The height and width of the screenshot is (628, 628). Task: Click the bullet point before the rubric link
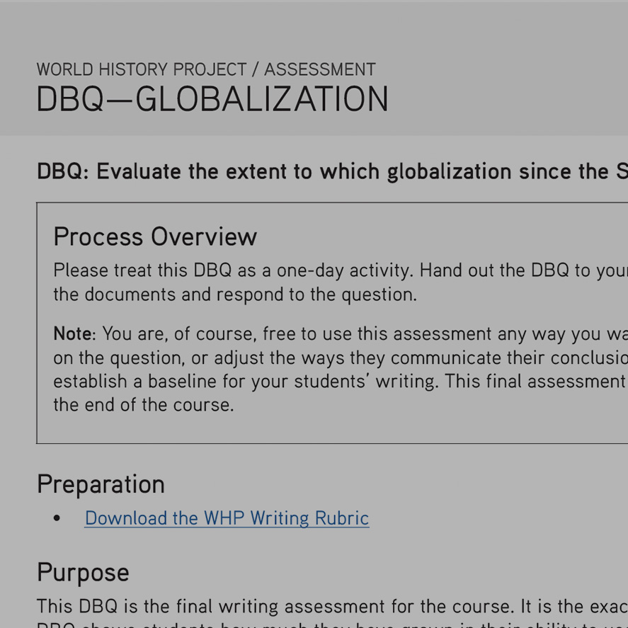coord(57,519)
